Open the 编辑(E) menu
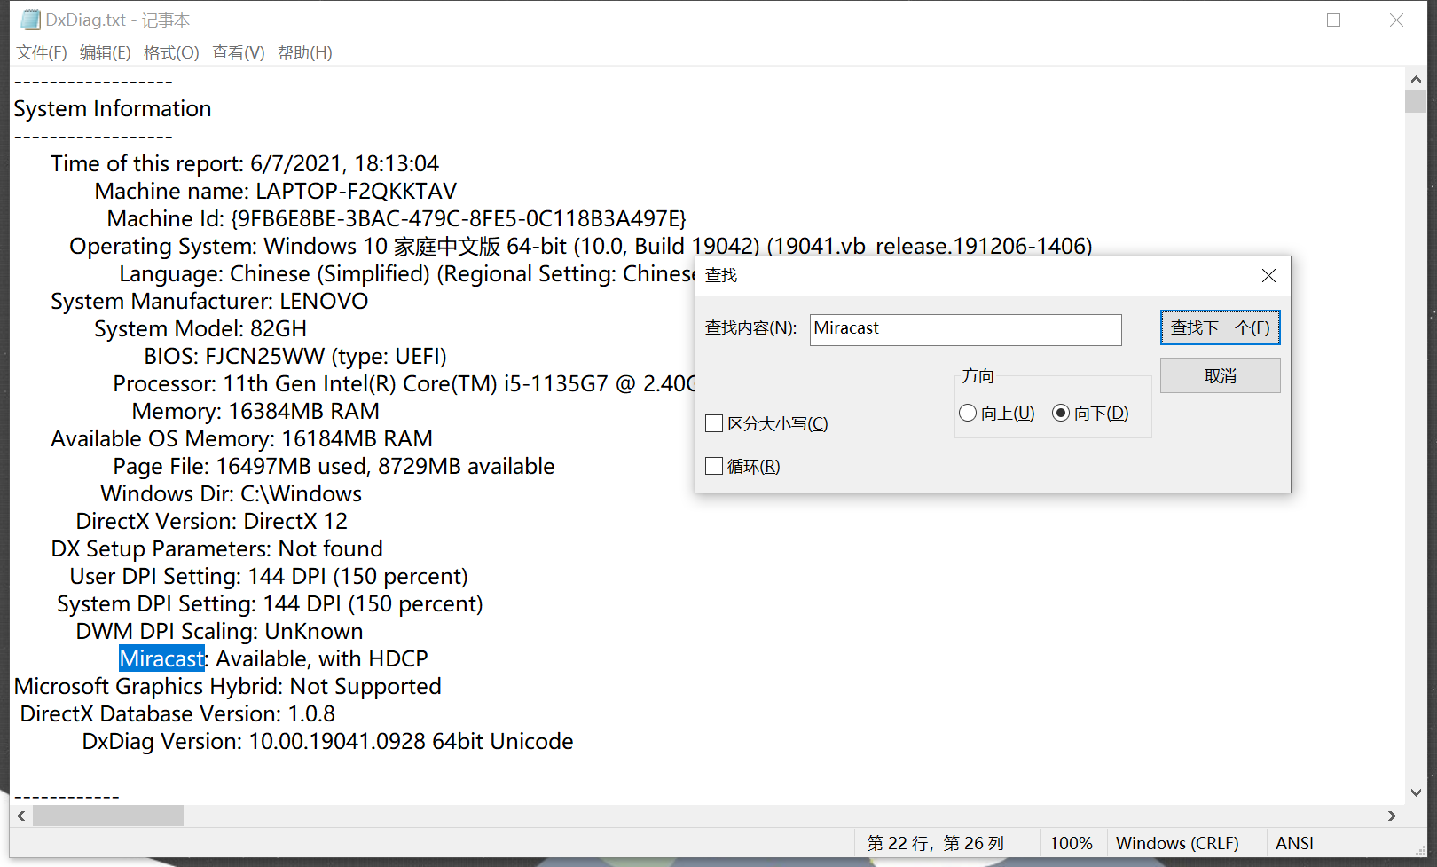 [x=105, y=52]
